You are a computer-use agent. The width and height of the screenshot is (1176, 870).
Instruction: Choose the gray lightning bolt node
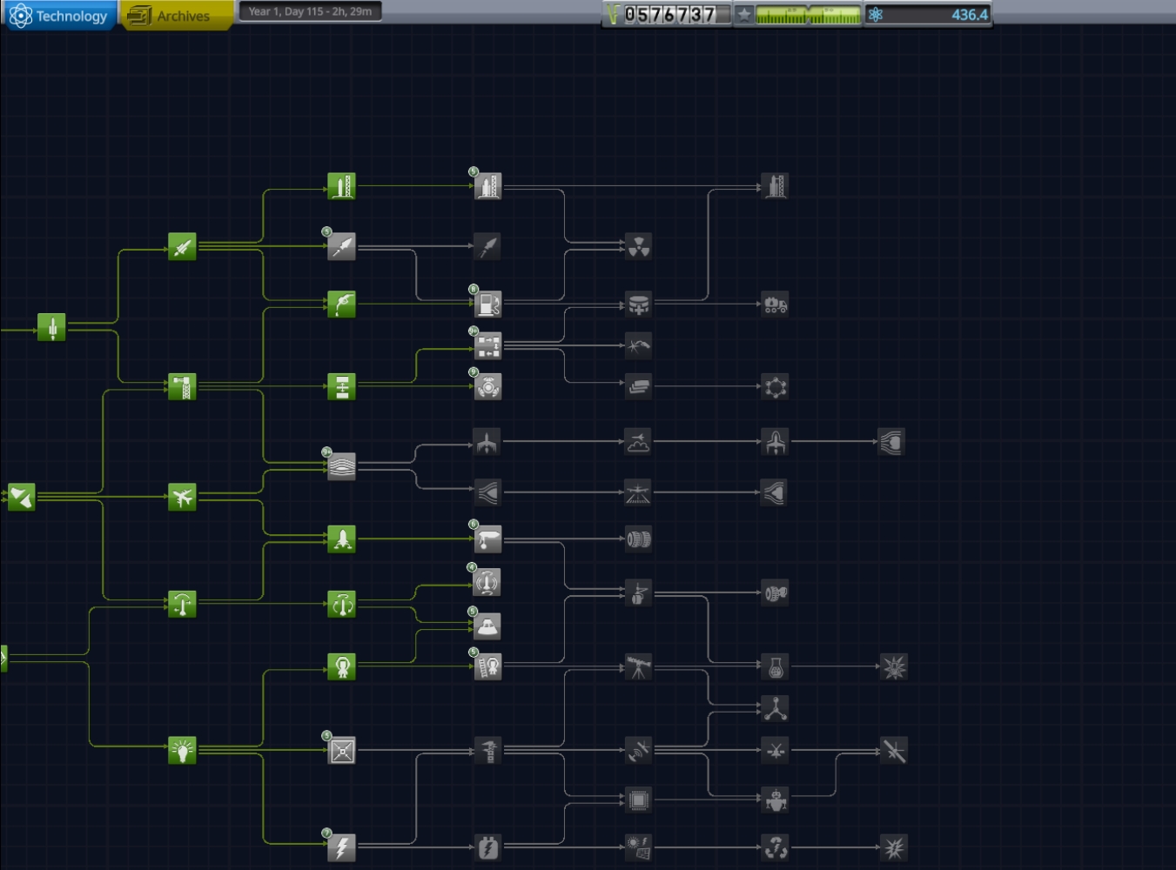pos(341,847)
